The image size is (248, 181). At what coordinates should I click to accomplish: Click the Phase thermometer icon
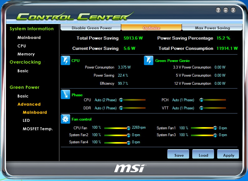coord(65,95)
